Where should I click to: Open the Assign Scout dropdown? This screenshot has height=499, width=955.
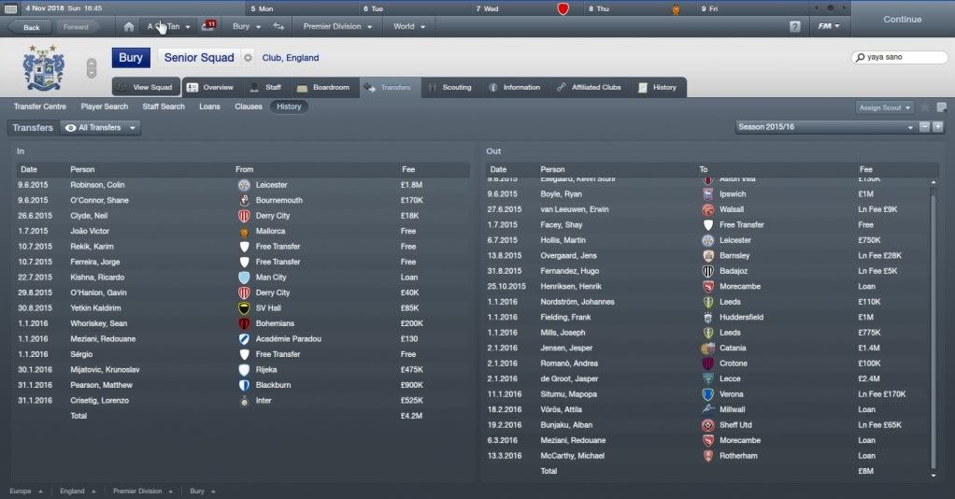(x=884, y=107)
